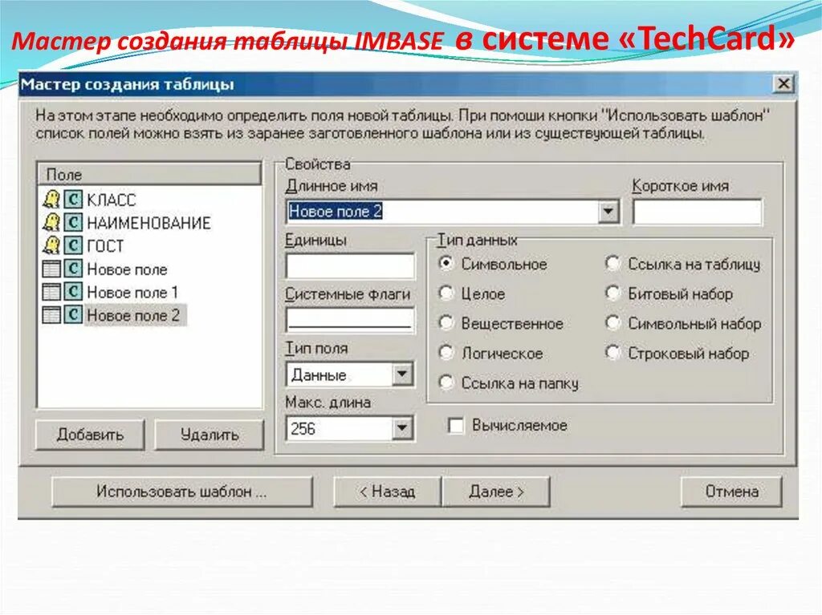Close the Мастер создания таблицы dialog
This screenshot has width=822, height=615.
pyautogui.click(x=783, y=83)
